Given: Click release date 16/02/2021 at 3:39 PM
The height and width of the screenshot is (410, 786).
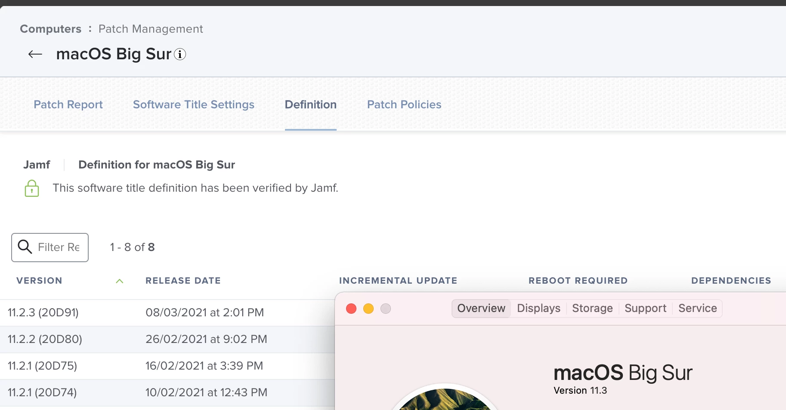Looking at the screenshot, I should click(x=204, y=366).
